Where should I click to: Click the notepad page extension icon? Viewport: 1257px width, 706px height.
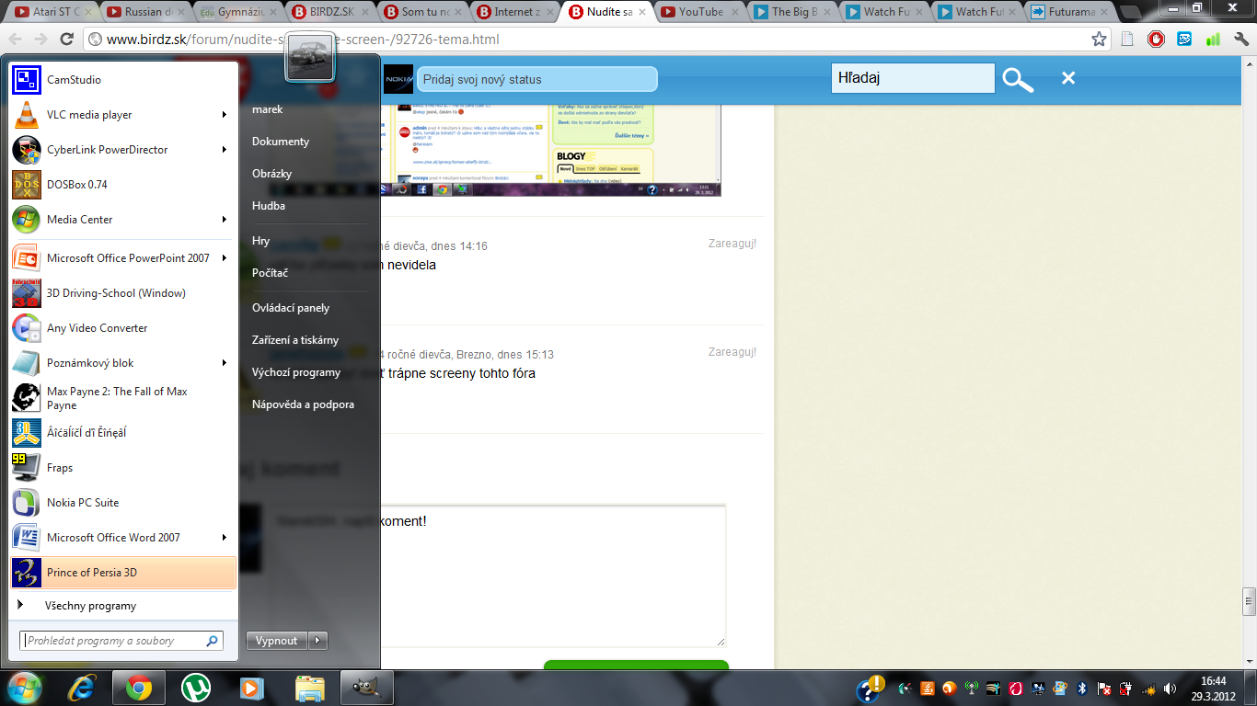click(1128, 40)
